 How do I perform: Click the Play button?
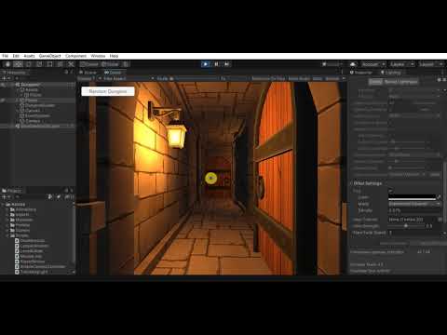tap(206, 64)
